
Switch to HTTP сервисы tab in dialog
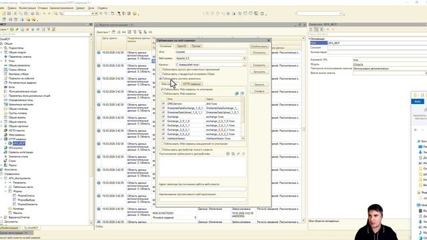[x=192, y=84]
